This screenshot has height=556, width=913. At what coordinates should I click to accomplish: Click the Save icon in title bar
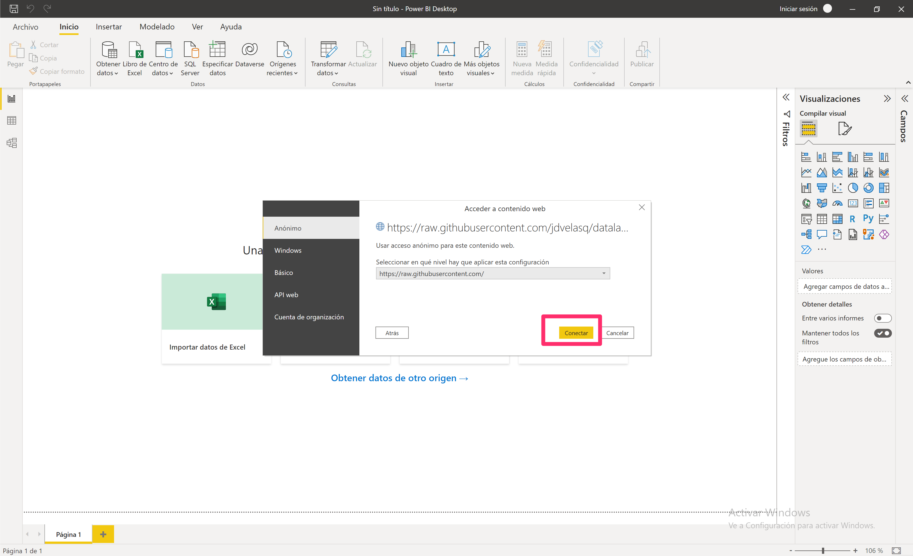(x=14, y=9)
